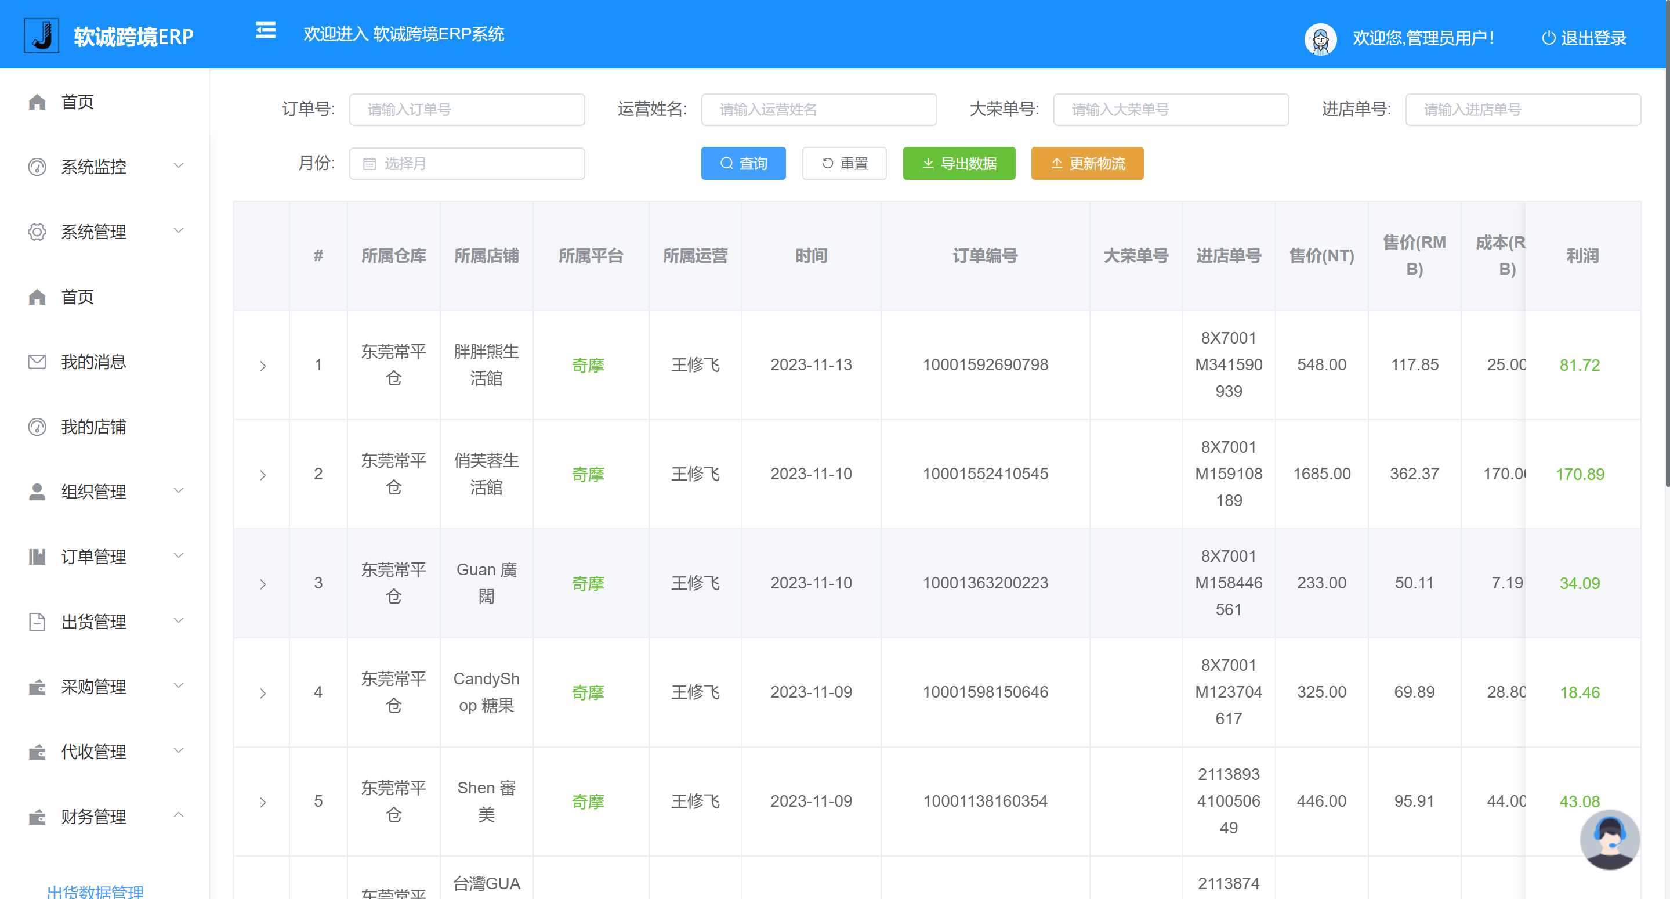Viewport: 1670px width, 899px height.
Task: Expand row 4 details arrow
Action: (263, 694)
